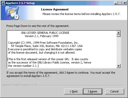
Task: Close the AppServ 2.5.7 Setup window
Action: point(125,3)
